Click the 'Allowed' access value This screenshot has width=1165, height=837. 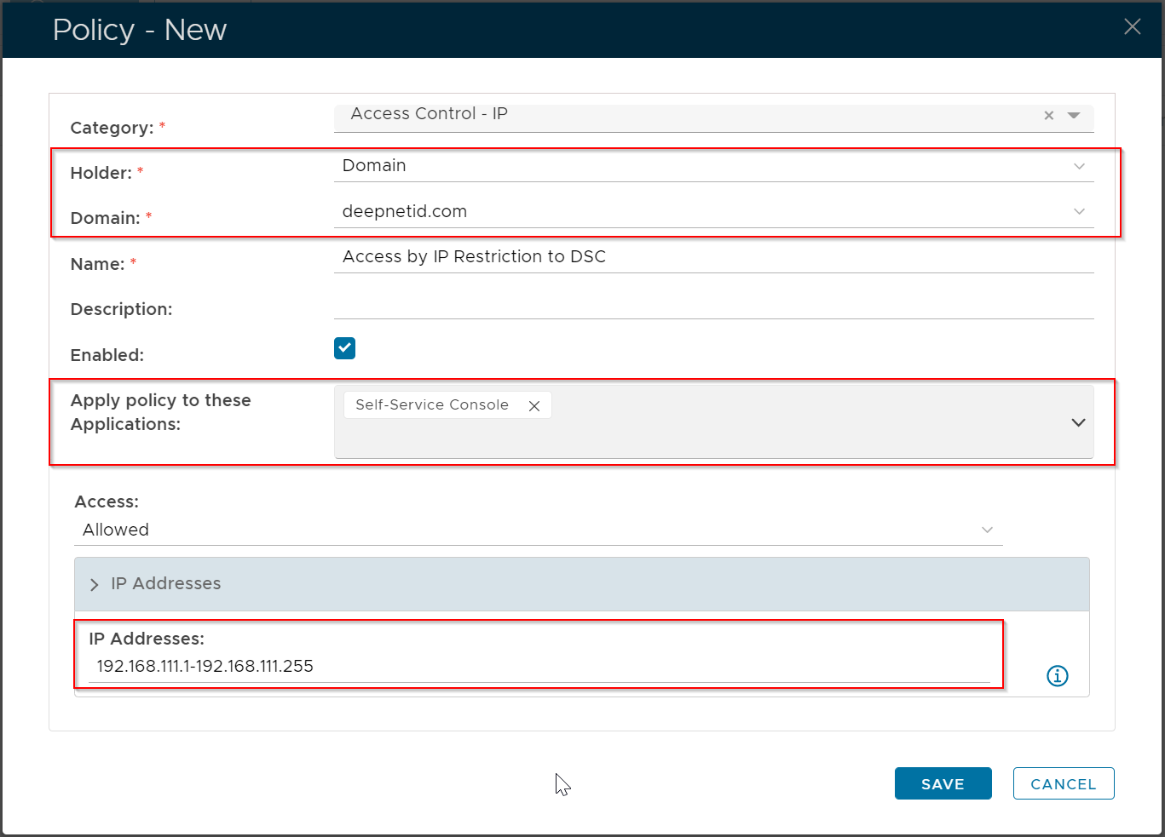116,530
